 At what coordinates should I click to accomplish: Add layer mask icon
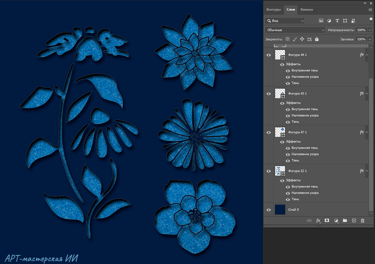pos(327,220)
